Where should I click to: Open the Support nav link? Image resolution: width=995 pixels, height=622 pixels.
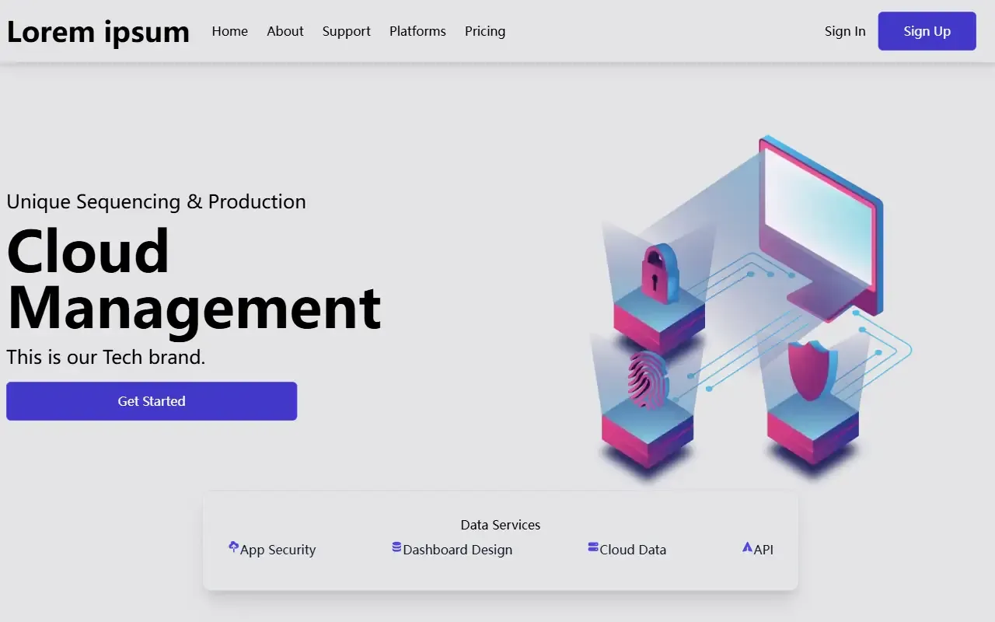tap(347, 31)
